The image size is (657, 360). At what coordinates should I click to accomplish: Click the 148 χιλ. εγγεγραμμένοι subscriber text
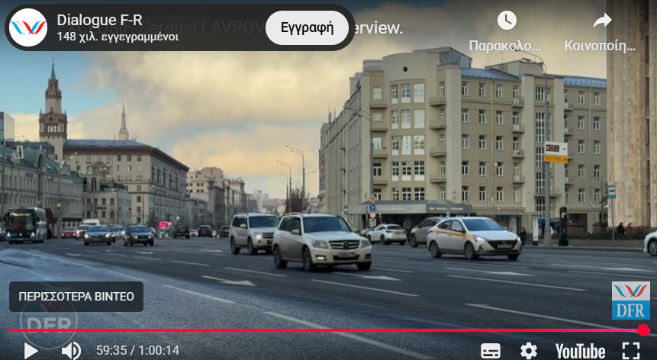[x=118, y=36]
